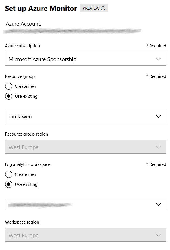Open the Log analytics workspace name dropdown

(86, 204)
